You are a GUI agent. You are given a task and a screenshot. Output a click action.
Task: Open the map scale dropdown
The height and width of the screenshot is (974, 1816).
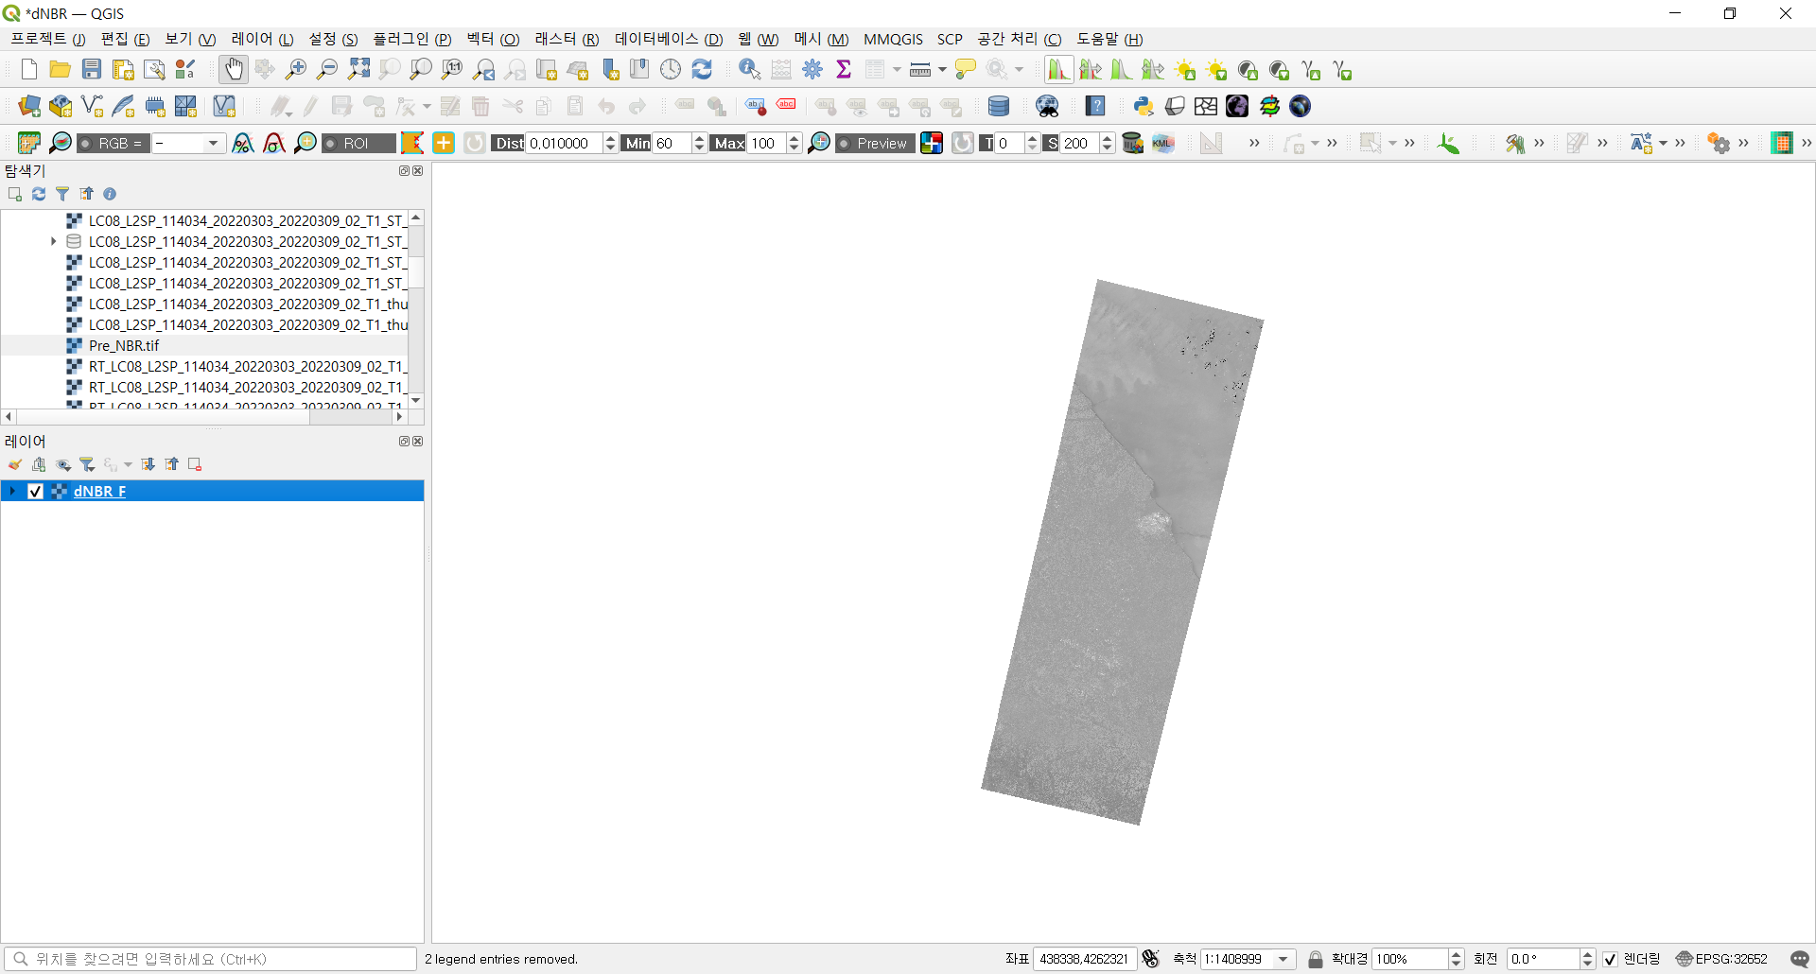1283,959
